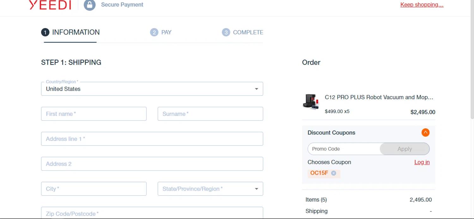Click the C12 PRO PLUS product thumbnail
Viewport: 474px width, 219px height.
311,102
